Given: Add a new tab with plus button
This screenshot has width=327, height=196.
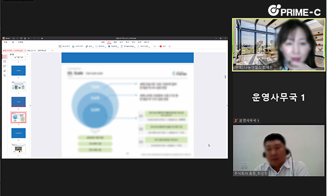Looking at the screenshot, I should [x=52, y=51].
